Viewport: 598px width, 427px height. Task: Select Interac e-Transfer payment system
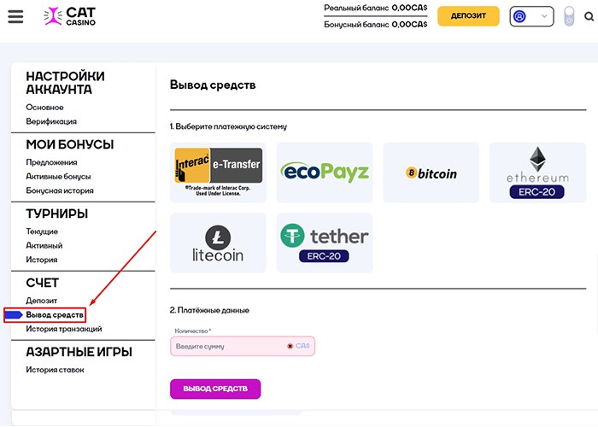pos(219,173)
